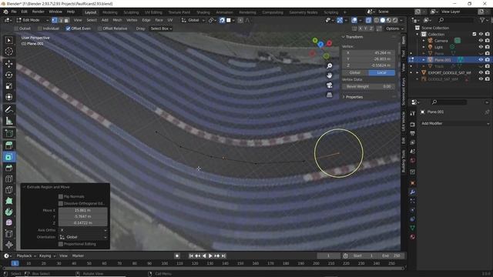Switch to the Modeling workspace tab
Image resolution: width=493 pixels, height=277 pixels.
coord(109,12)
